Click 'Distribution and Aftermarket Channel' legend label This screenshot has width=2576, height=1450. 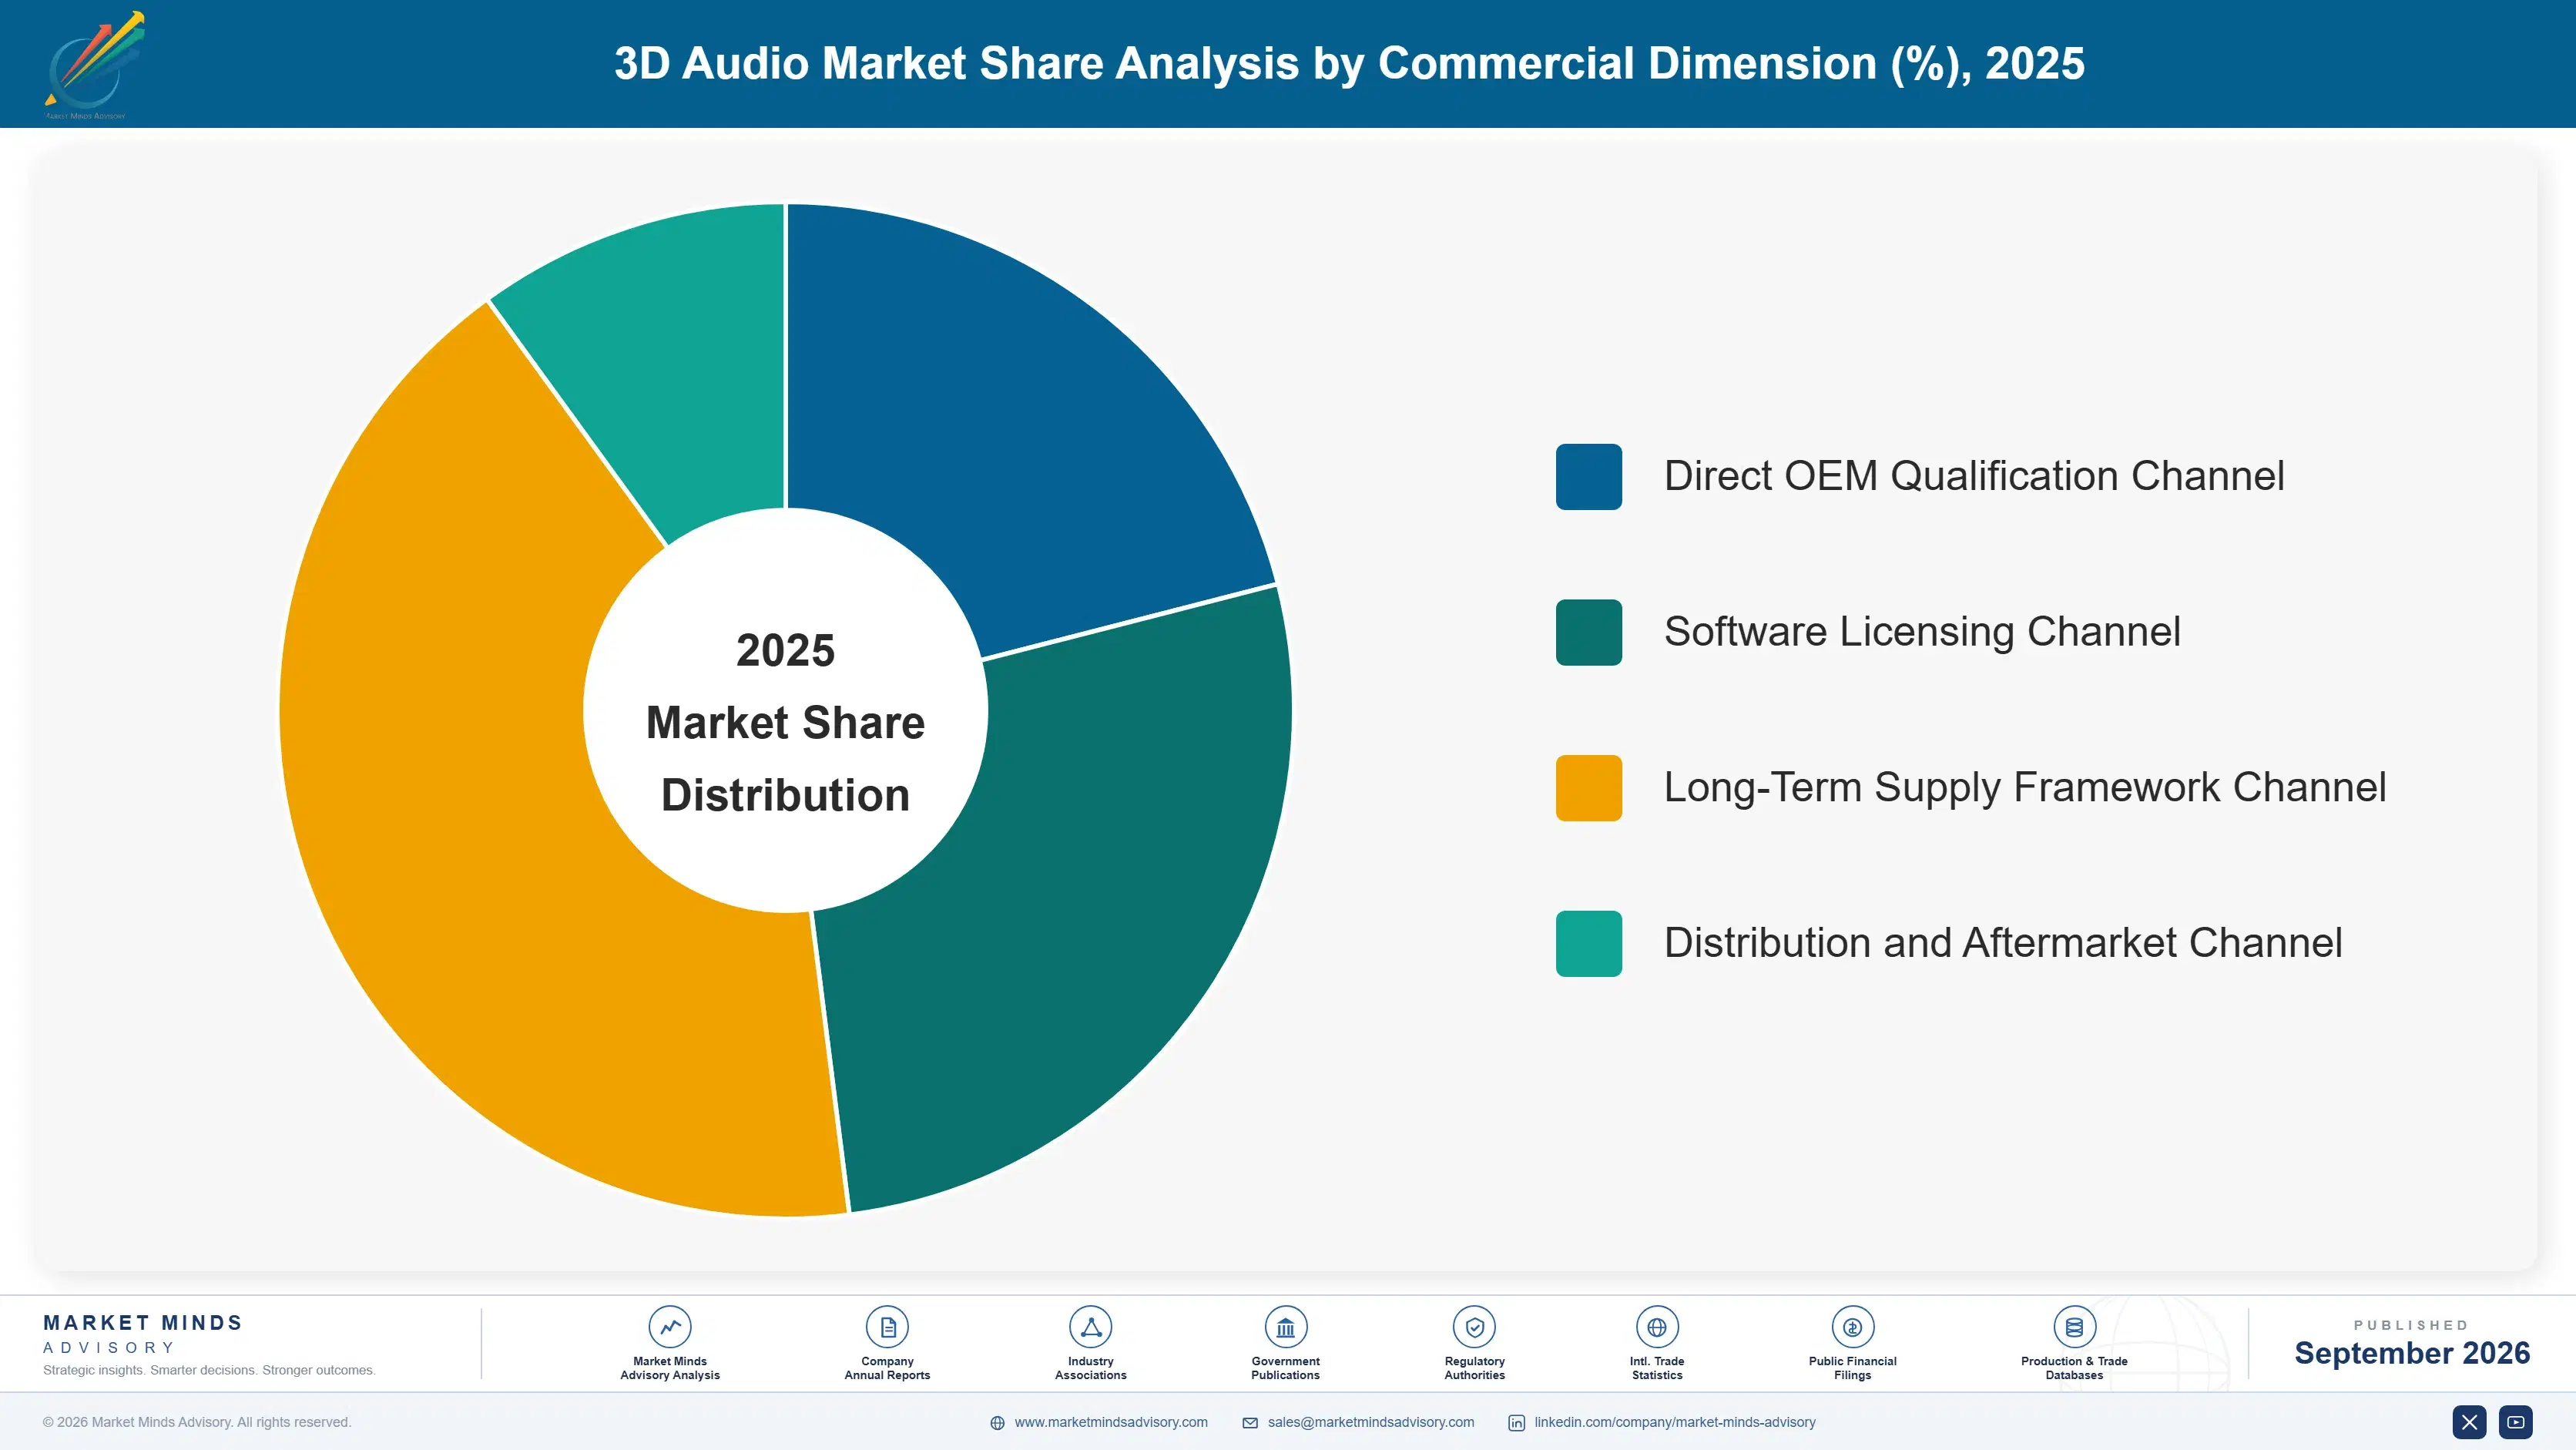coord(2003,943)
